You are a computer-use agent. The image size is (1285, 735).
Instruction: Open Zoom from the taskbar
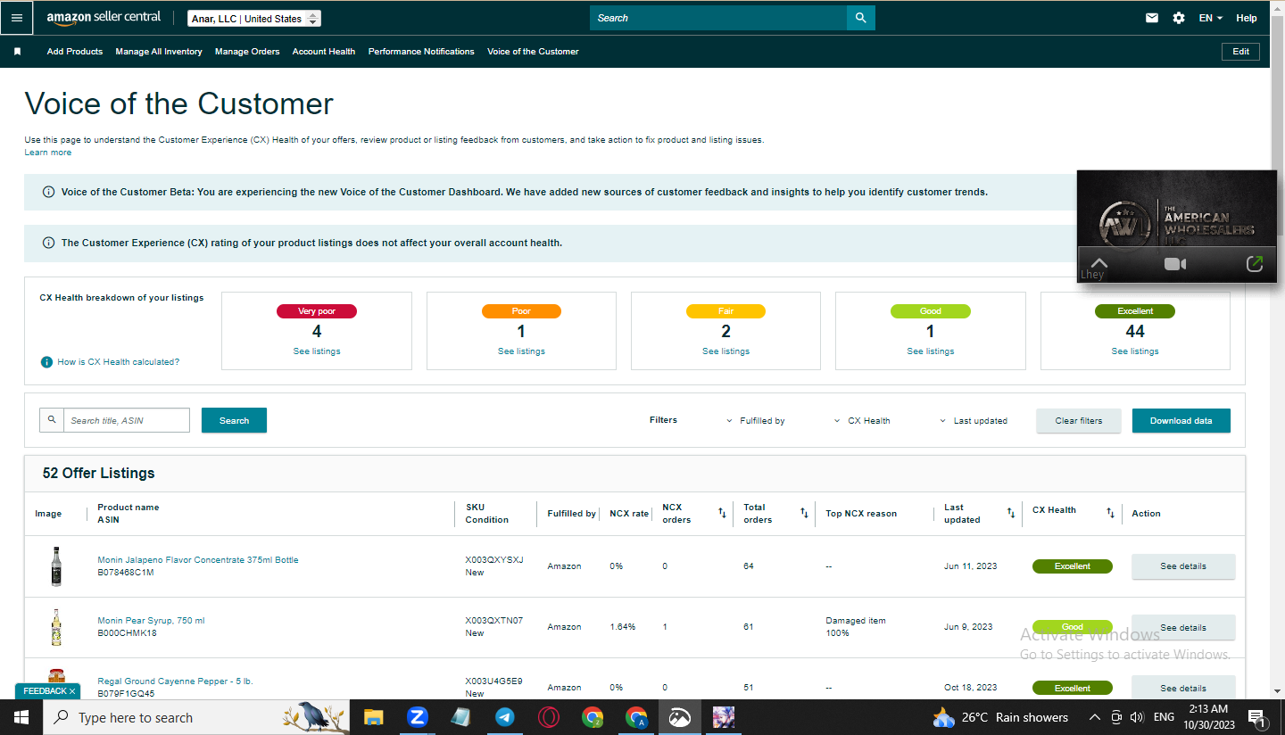(x=417, y=717)
